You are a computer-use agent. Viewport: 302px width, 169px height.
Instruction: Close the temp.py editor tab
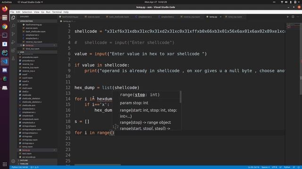[x=220, y=17]
